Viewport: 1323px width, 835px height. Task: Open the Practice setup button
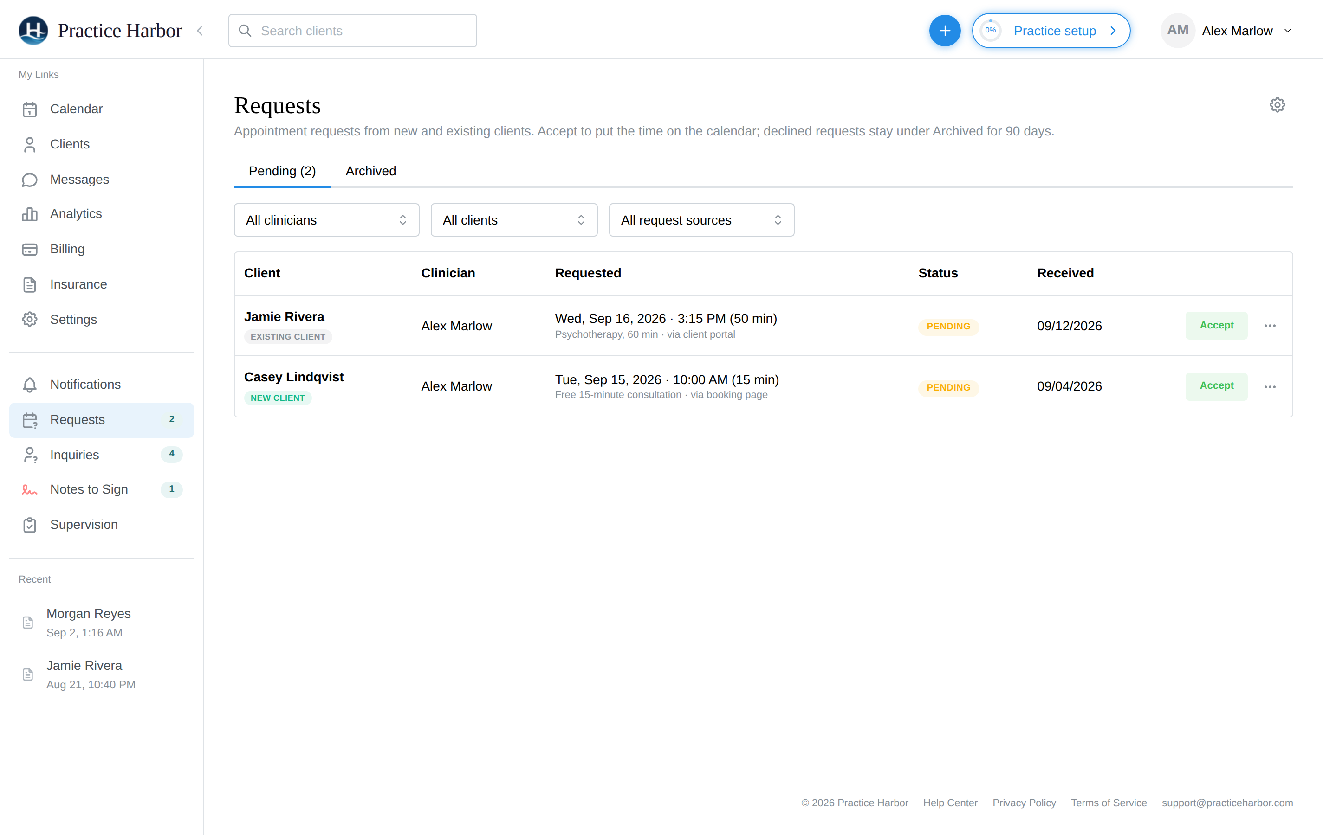(x=1051, y=31)
